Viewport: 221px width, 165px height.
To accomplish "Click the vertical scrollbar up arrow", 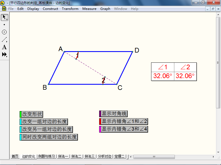I will click(x=218, y=15).
